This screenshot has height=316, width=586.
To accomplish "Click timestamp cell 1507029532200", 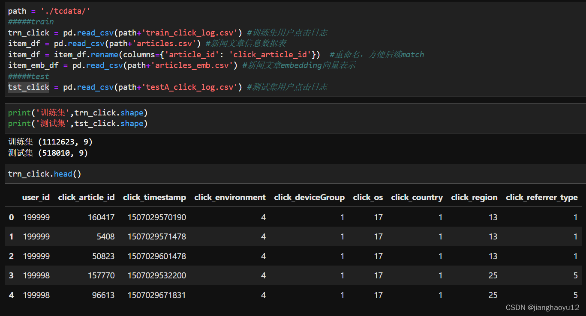I will (157, 275).
